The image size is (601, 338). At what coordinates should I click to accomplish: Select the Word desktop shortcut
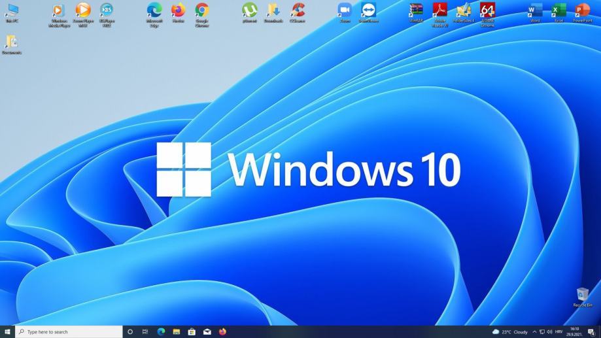pyautogui.click(x=535, y=13)
